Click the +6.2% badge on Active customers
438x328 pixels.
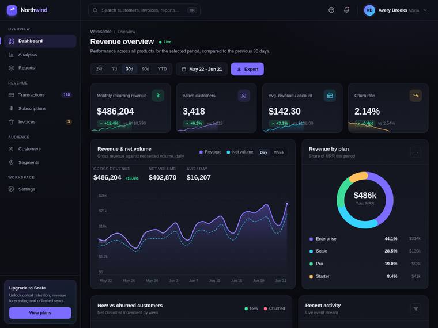pos(194,123)
